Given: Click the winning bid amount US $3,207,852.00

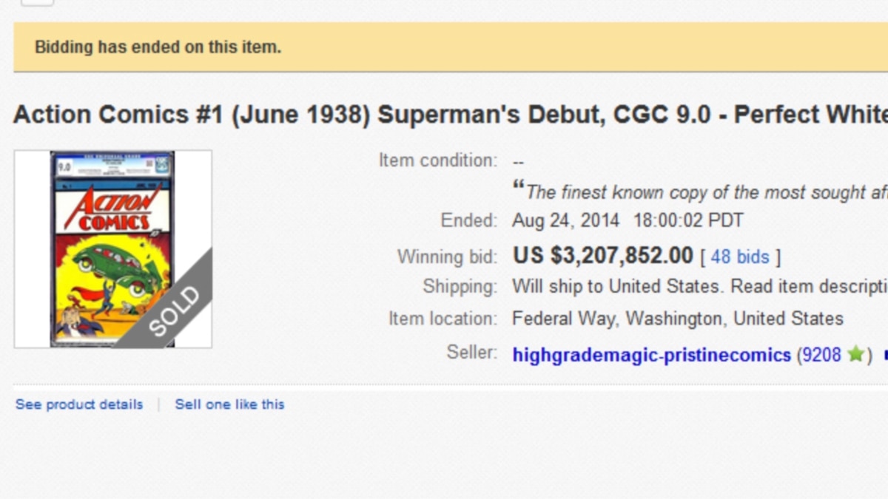Looking at the screenshot, I should 601,255.
